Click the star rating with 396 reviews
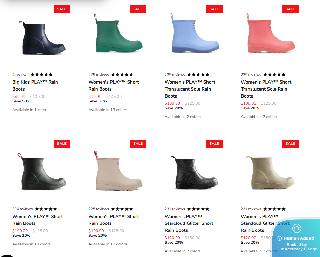 tap(46, 209)
